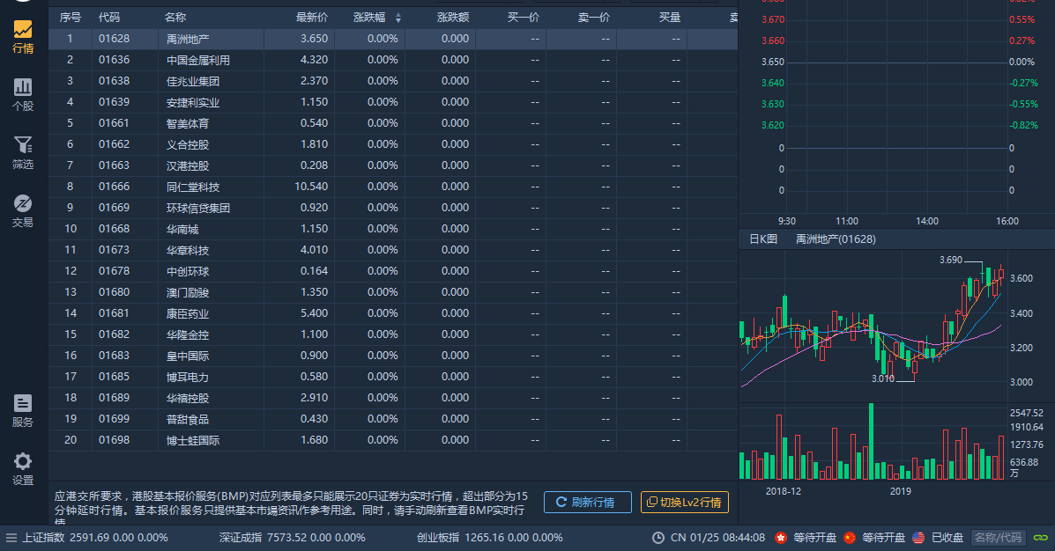Click the intraday chart at the 3.650 line
Viewport: 1055px width, 551px height.
pyautogui.click(x=897, y=62)
